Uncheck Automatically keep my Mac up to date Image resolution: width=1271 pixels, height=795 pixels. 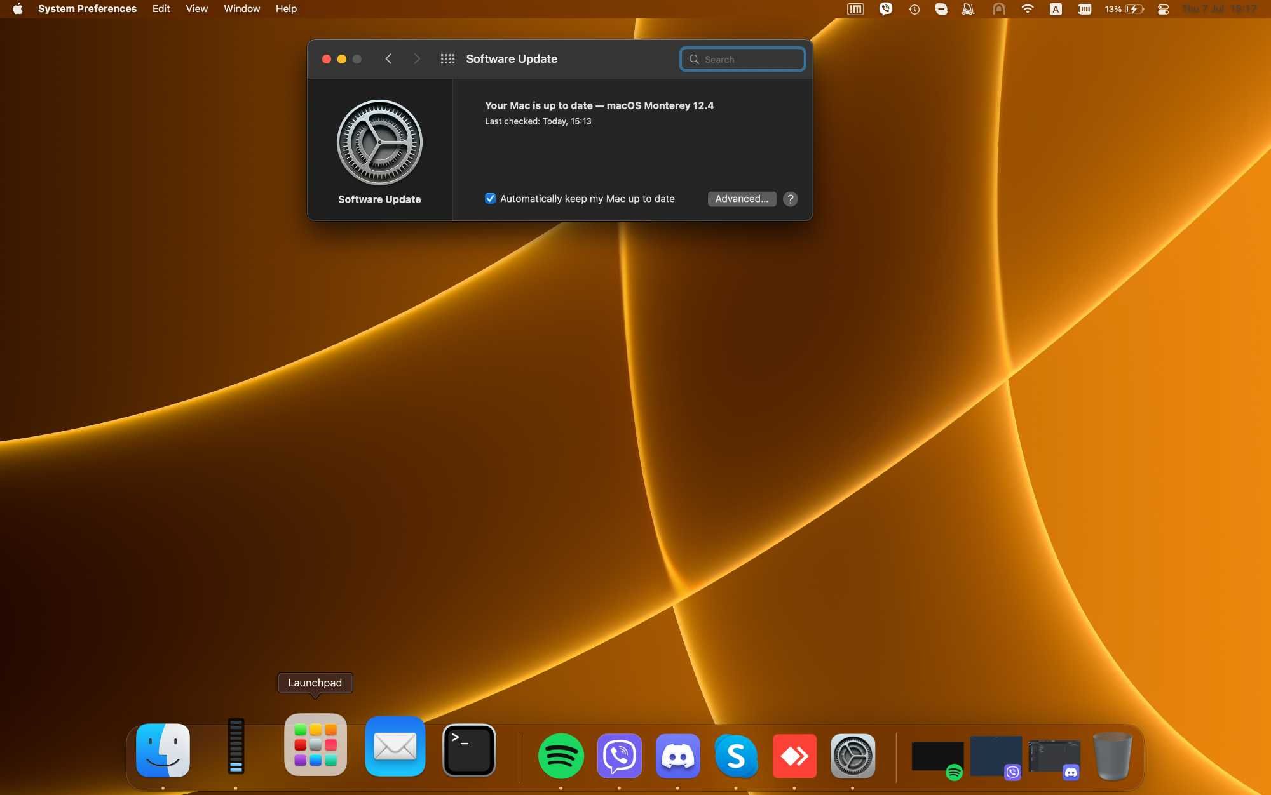pyautogui.click(x=490, y=199)
